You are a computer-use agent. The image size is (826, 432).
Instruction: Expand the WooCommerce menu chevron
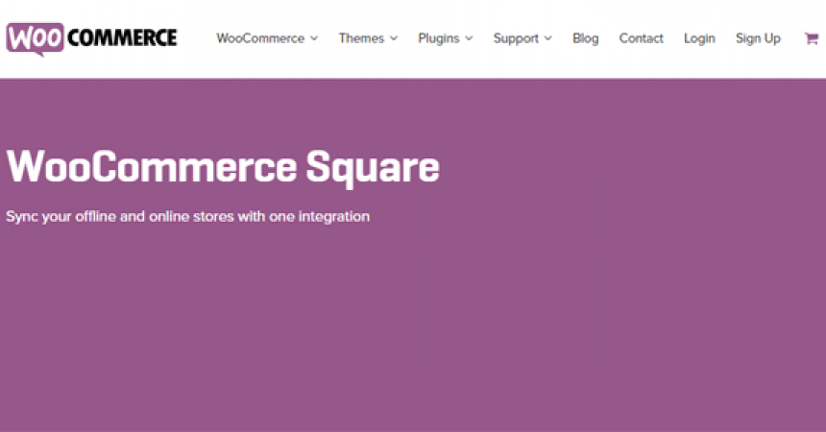314,38
